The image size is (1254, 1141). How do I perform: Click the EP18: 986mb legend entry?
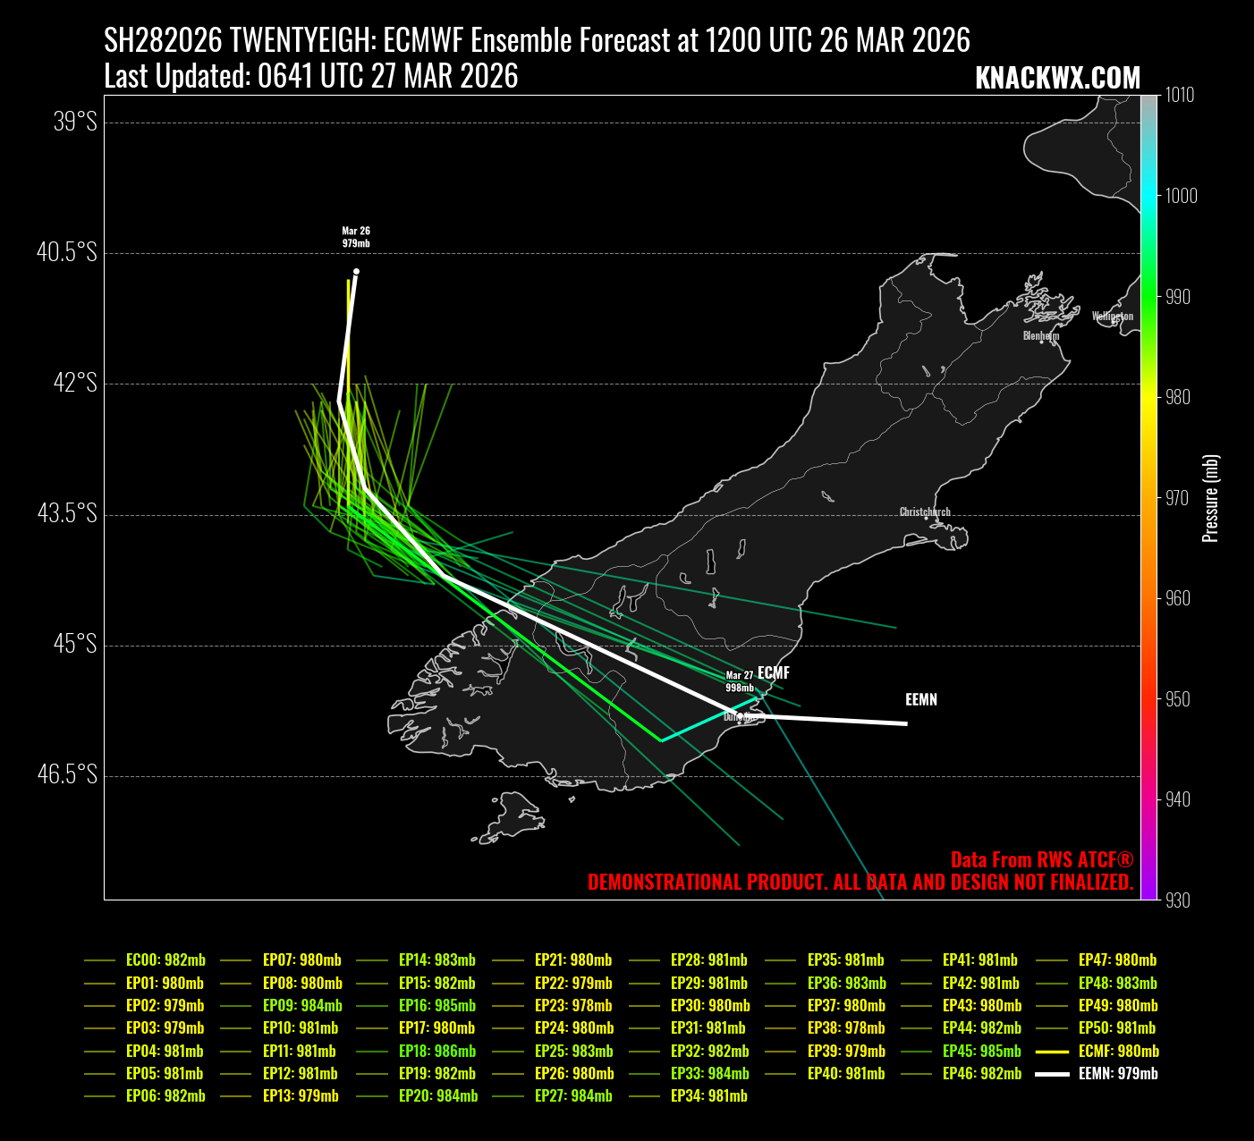click(x=437, y=1051)
